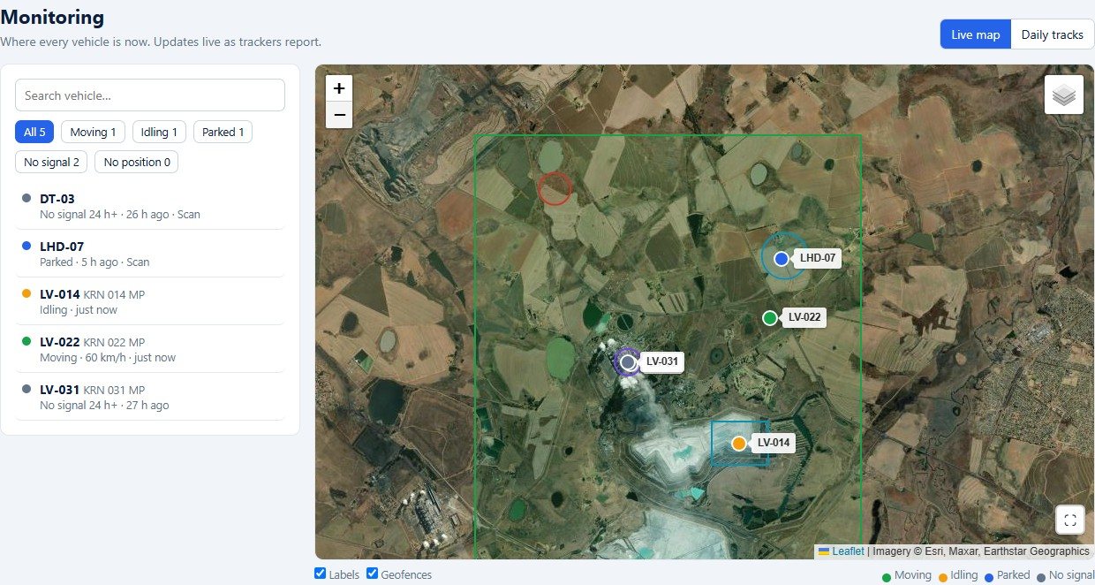
Task: Open the LV-031 vehicle row
Action: click(150, 397)
